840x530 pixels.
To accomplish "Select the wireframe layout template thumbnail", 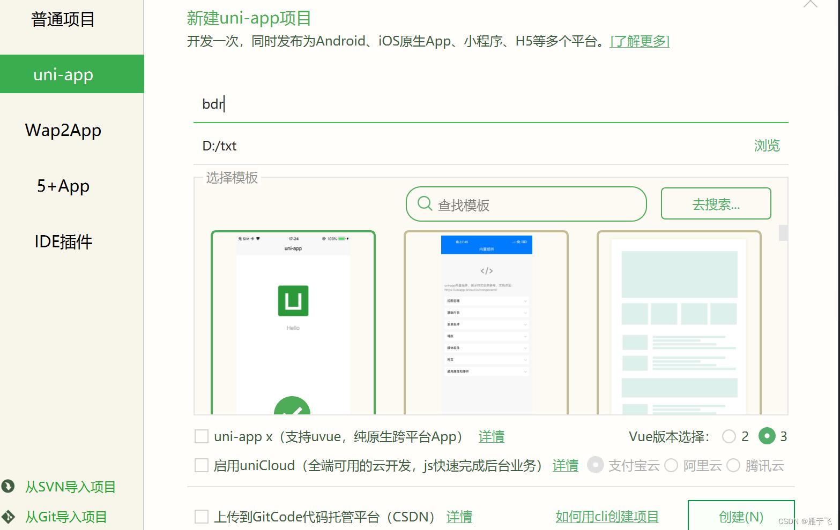I will click(x=679, y=323).
